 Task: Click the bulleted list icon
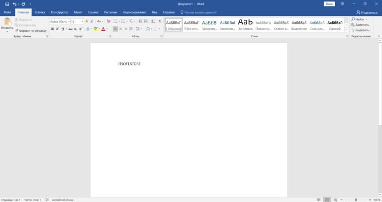115,21
